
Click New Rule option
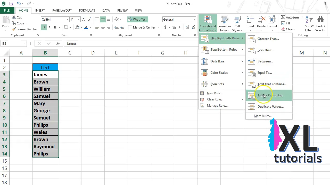(214, 93)
